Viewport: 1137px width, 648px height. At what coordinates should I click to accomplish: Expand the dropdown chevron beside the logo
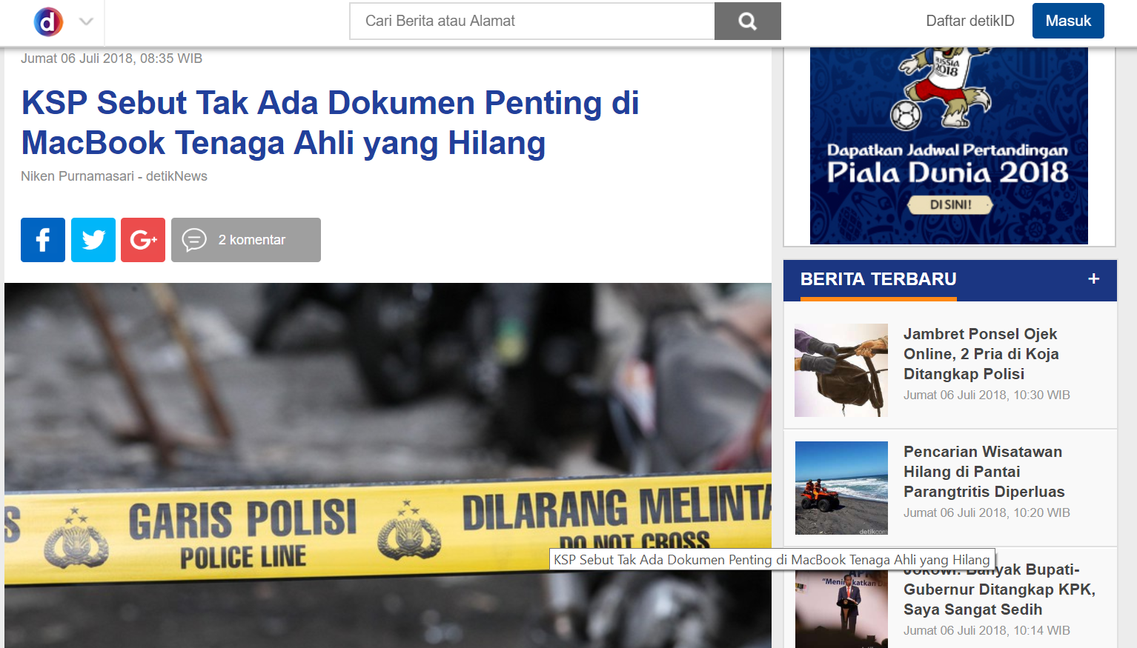coord(86,21)
